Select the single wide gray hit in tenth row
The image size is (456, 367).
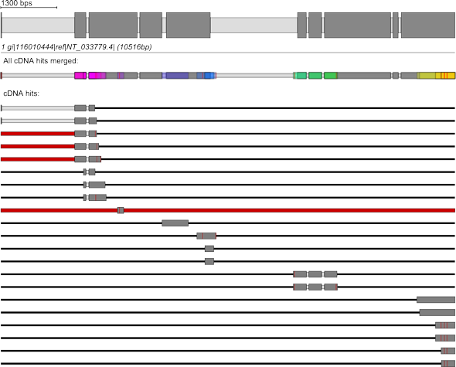pyautogui.click(x=175, y=223)
